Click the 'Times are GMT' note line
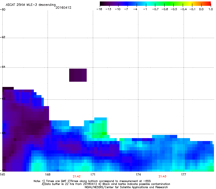216x189 pixels. point(92,181)
